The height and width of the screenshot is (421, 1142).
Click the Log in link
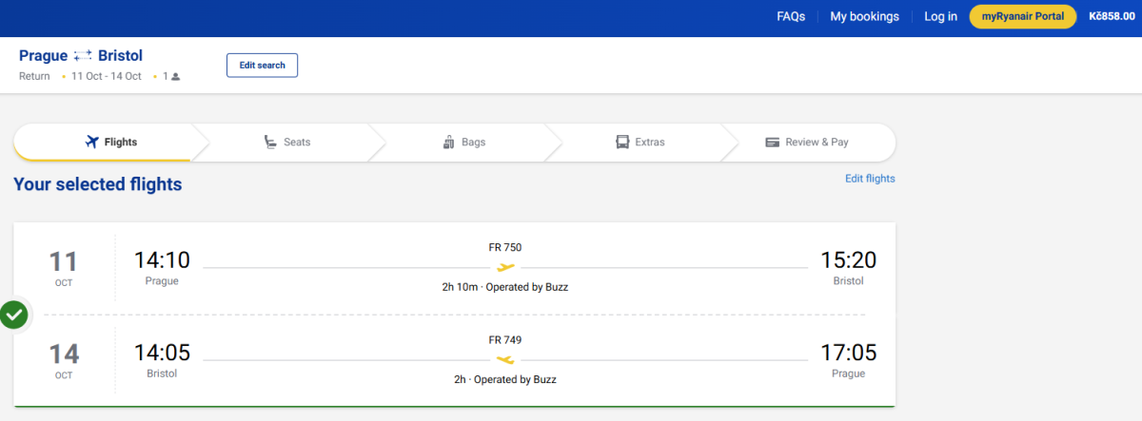pos(940,16)
